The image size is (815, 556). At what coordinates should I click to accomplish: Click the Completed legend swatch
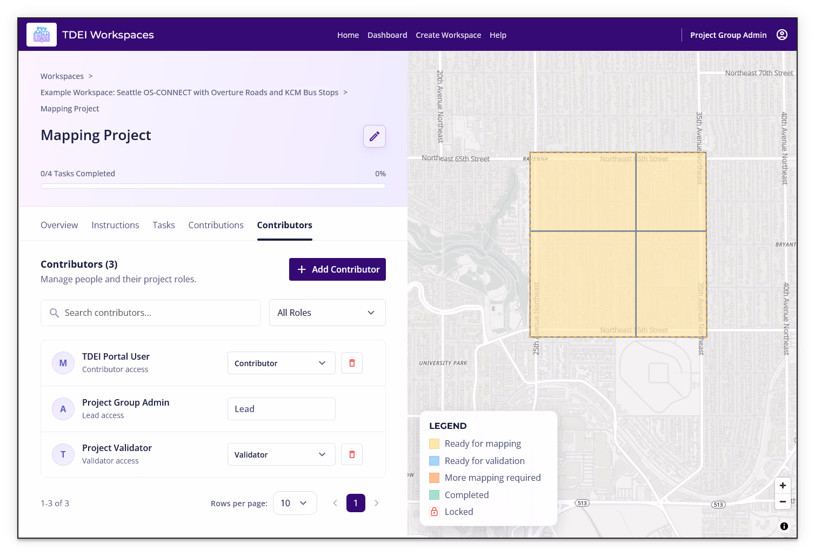pyautogui.click(x=434, y=495)
